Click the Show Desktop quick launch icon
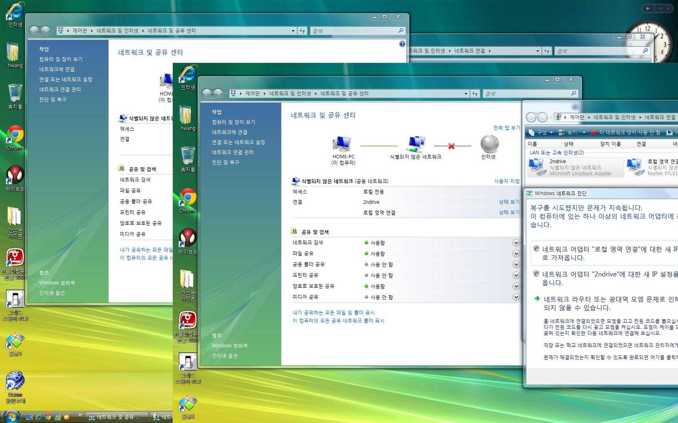 pyautogui.click(x=29, y=417)
